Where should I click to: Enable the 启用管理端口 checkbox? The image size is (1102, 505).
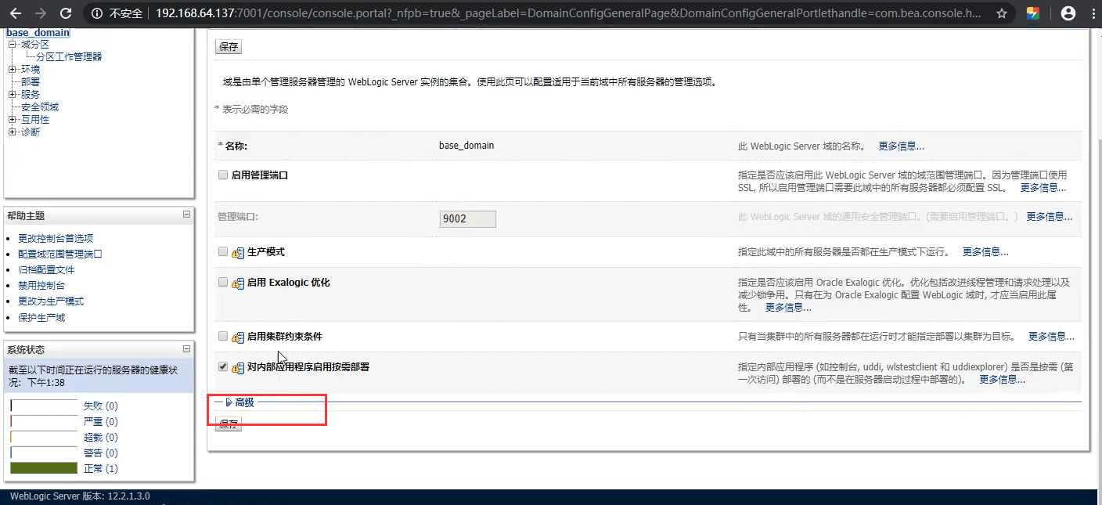(x=223, y=175)
